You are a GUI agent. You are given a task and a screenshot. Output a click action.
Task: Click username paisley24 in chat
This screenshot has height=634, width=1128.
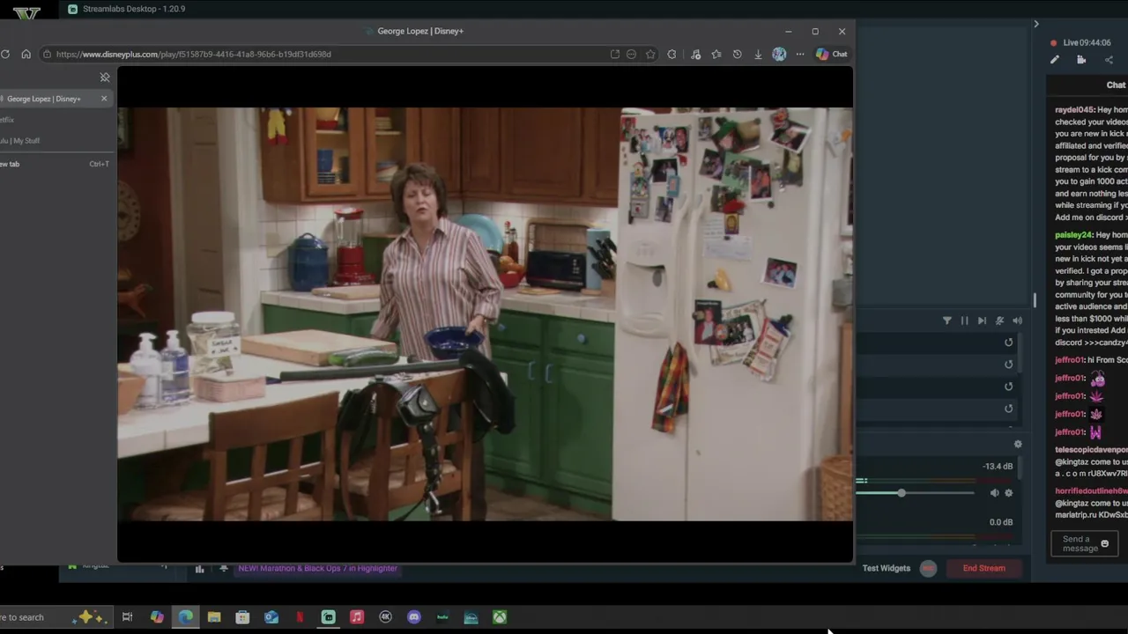(x=1073, y=235)
